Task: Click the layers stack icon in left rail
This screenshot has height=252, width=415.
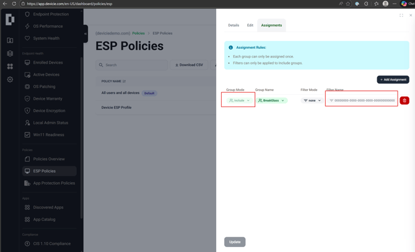Action: pyautogui.click(x=10, y=53)
